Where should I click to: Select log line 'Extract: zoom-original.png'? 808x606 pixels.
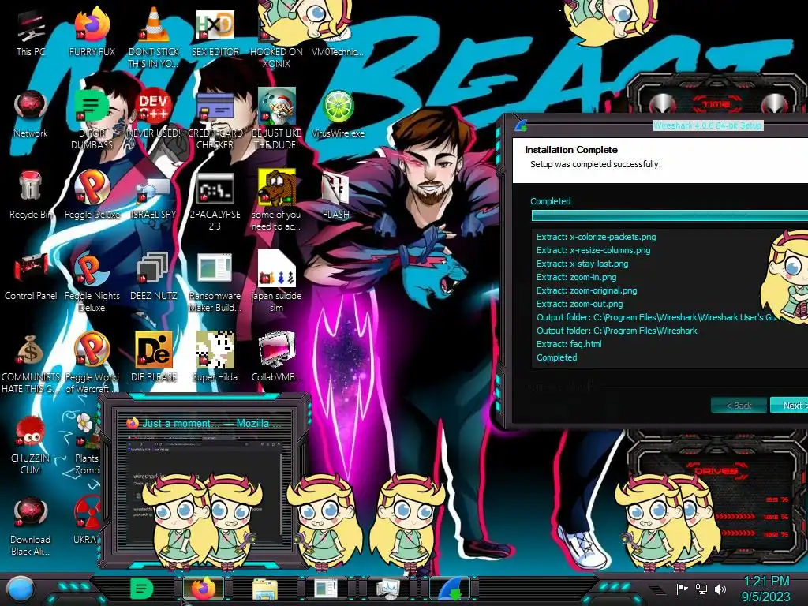pos(586,290)
